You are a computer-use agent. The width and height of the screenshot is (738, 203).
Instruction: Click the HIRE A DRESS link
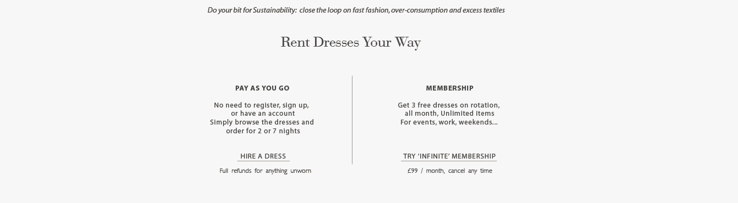coord(263,156)
